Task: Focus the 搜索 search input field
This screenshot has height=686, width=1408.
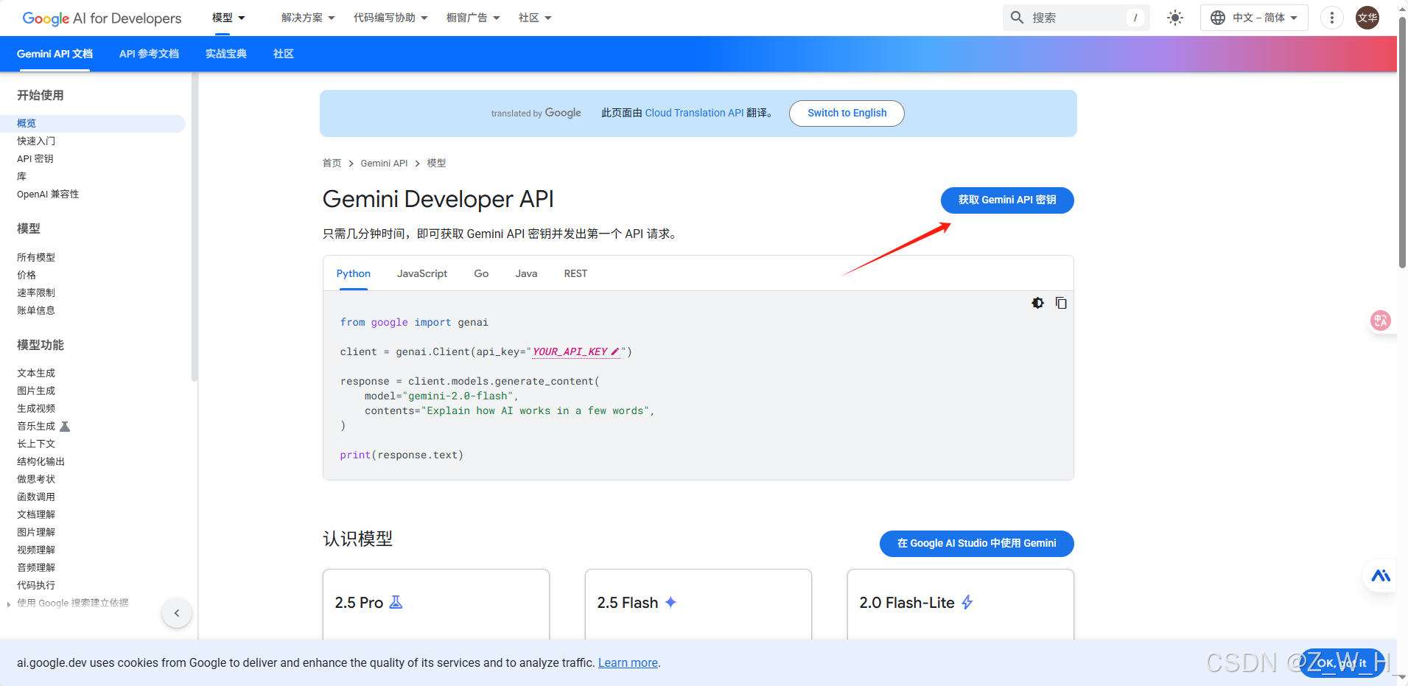Action: pos(1076,17)
